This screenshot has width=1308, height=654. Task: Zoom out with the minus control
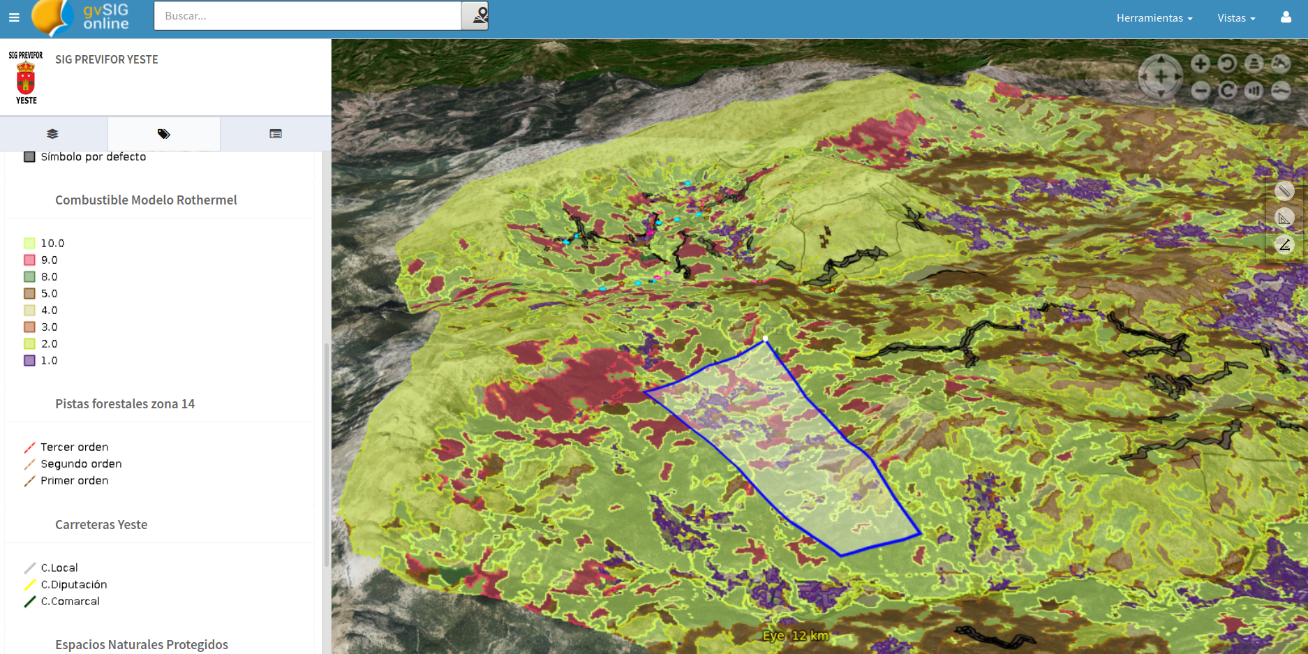coord(1201,90)
